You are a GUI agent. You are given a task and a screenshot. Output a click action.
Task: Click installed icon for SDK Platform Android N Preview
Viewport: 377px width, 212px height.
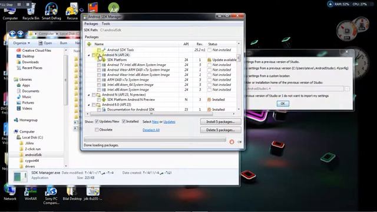[x=209, y=100]
